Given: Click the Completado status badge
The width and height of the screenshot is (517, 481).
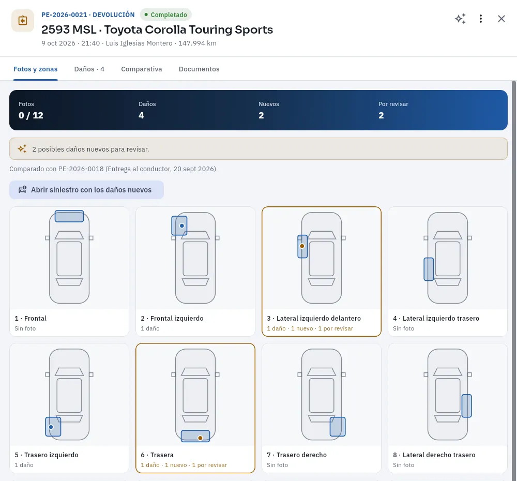Looking at the screenshot, I should (166, 14).
